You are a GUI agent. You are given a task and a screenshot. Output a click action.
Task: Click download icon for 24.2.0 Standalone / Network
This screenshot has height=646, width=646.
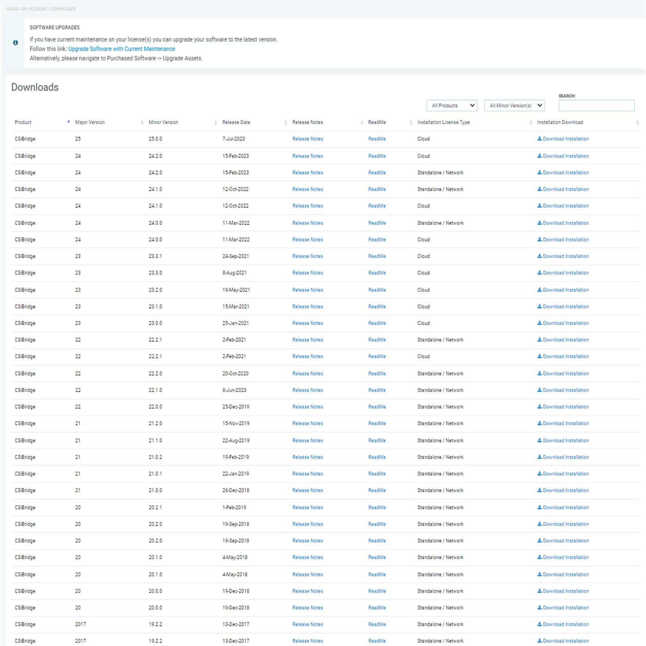[x=539, y=172]
